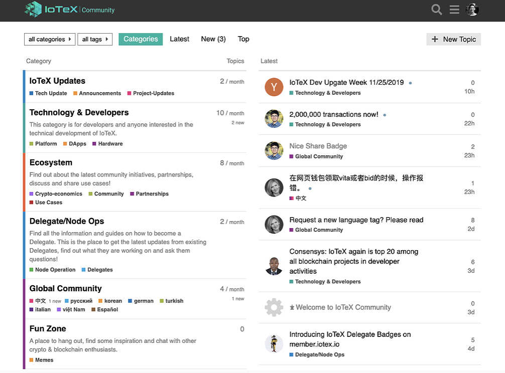
Task: Open the Welcome to IoTeX Community topic
Action: (x=343, y=307)
